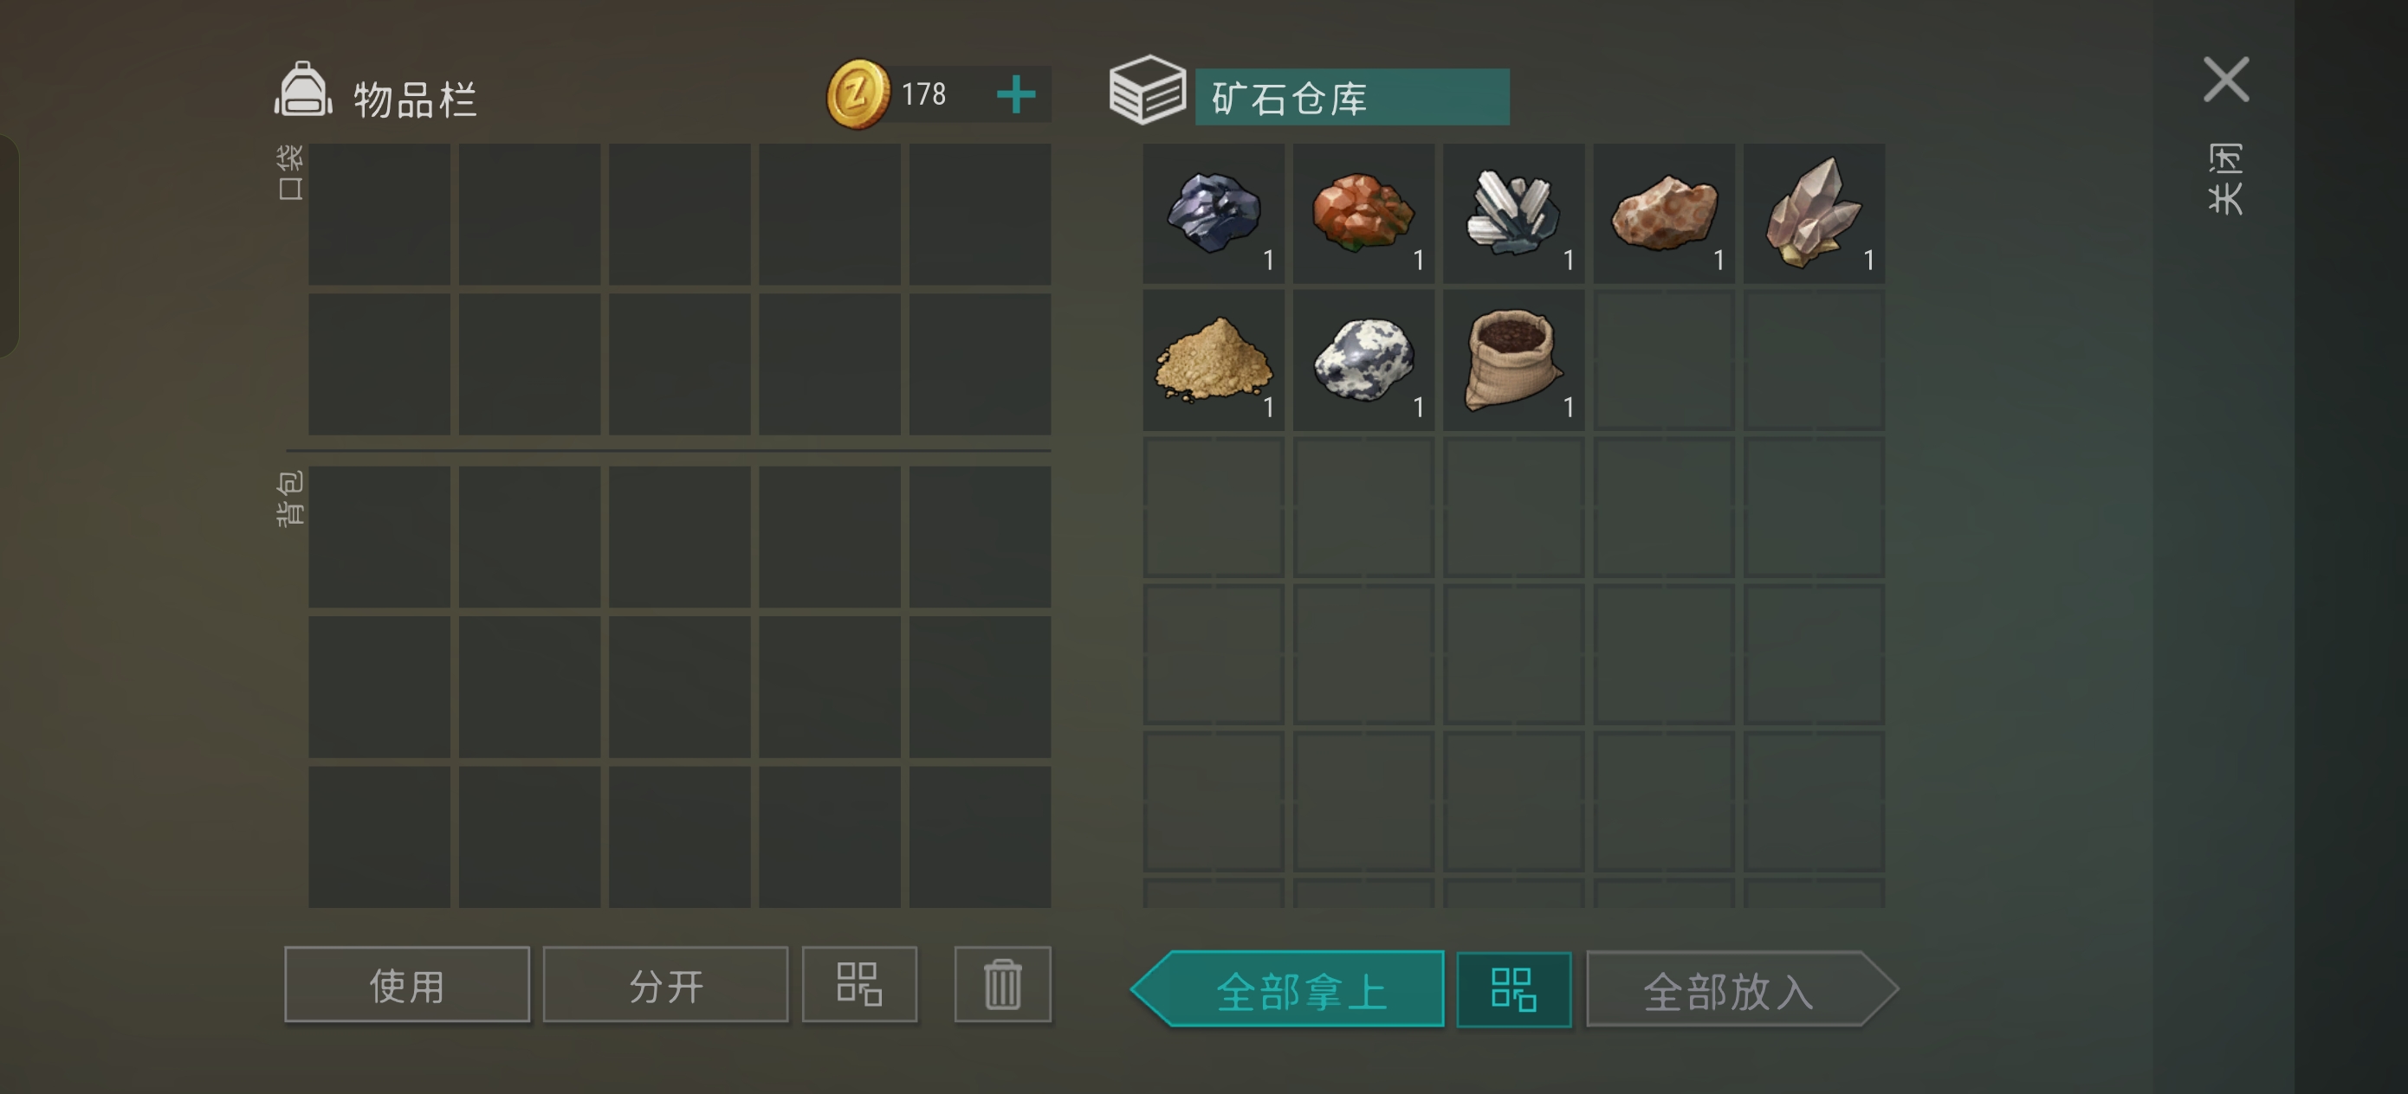This screenshot has width=2408, height=1094.
Task: Sort inventory with the left grid icon
Action: coord(859,985)
